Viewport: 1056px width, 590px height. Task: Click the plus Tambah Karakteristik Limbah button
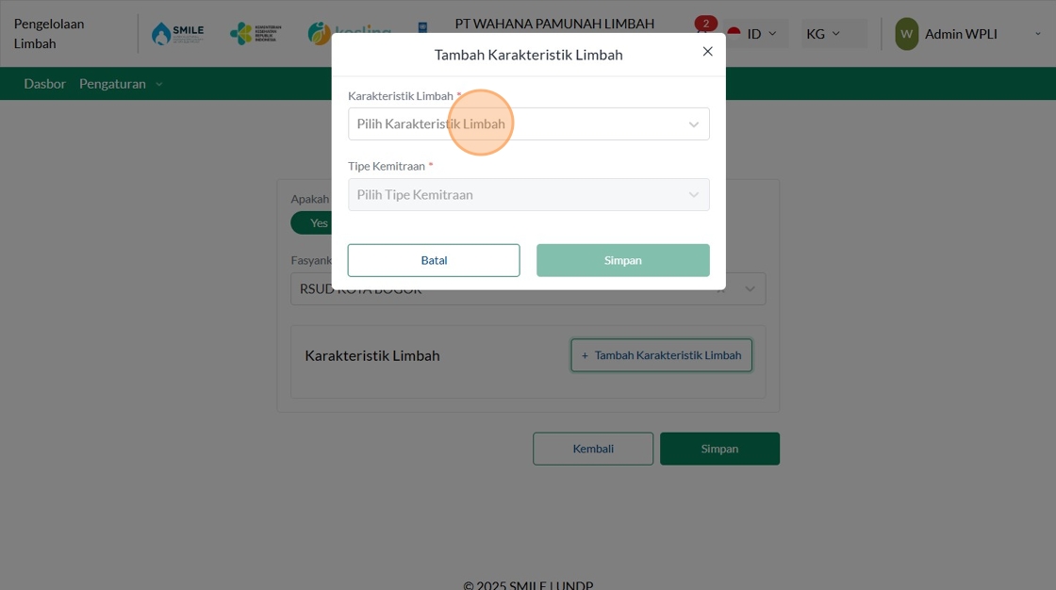point(661,355)
